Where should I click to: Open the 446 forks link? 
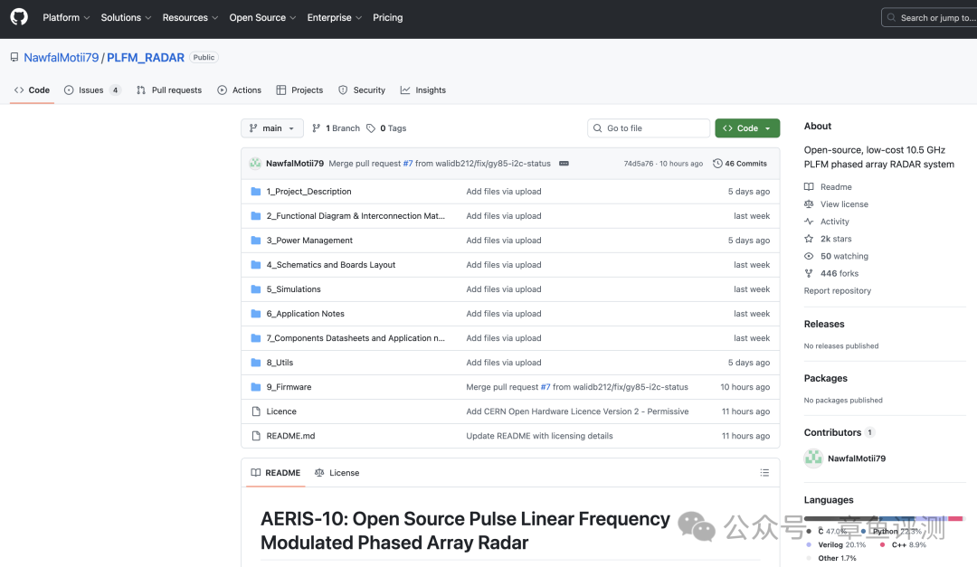[x=839, y=273]
